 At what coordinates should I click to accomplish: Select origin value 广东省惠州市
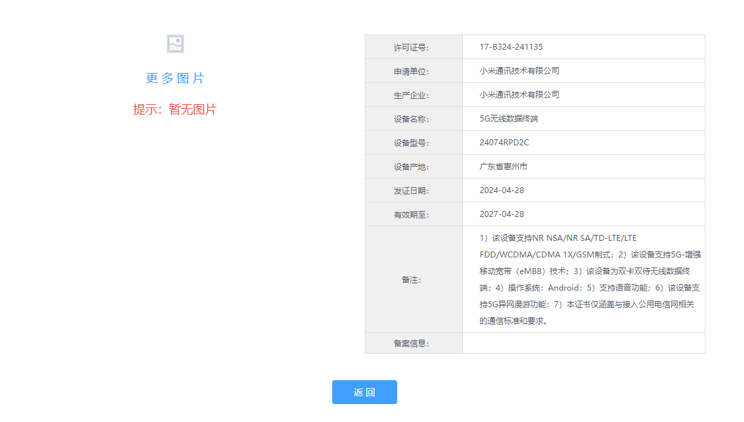504,167
